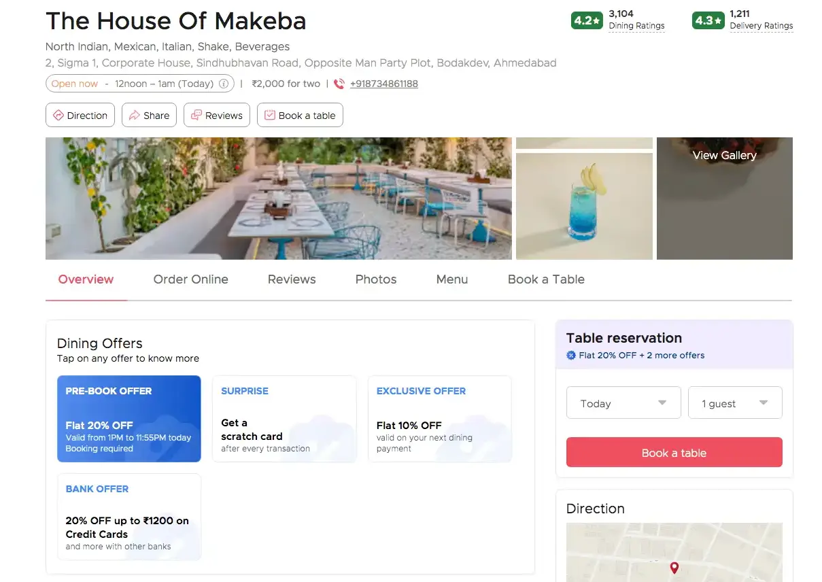Select the Surprise scratch card offer

284,419
